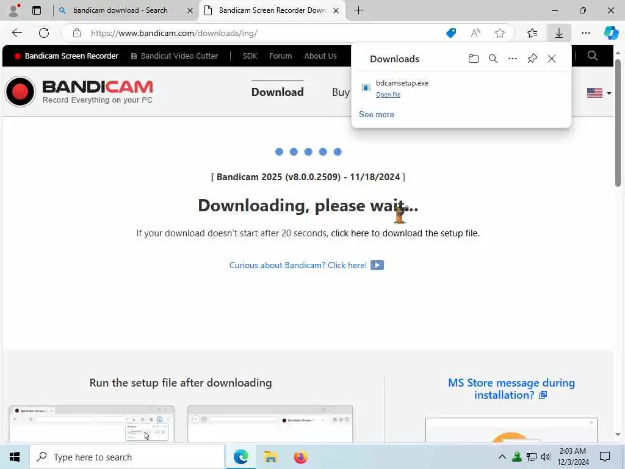Play the video icon beside Curious about Bandicam
Screen dimensions: 625x469
pyautogui.click(x=377, y=265)
